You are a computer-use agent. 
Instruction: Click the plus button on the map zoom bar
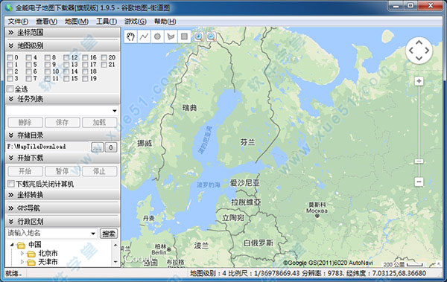pos(419,81)
